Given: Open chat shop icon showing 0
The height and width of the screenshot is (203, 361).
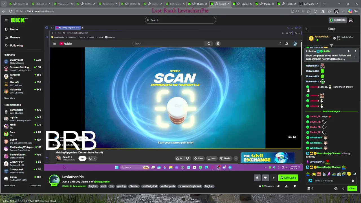Looking at the screenshot, I should coord(310,188).
